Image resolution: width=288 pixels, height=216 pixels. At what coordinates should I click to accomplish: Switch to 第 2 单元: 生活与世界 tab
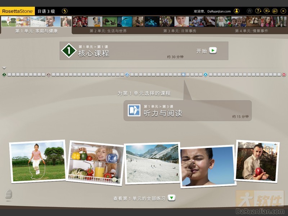coord(108,31)
